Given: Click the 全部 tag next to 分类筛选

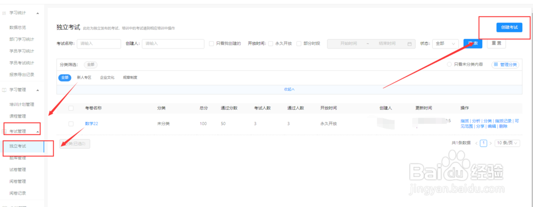Looking at the screenshot, I should click(x=91, y=65).
